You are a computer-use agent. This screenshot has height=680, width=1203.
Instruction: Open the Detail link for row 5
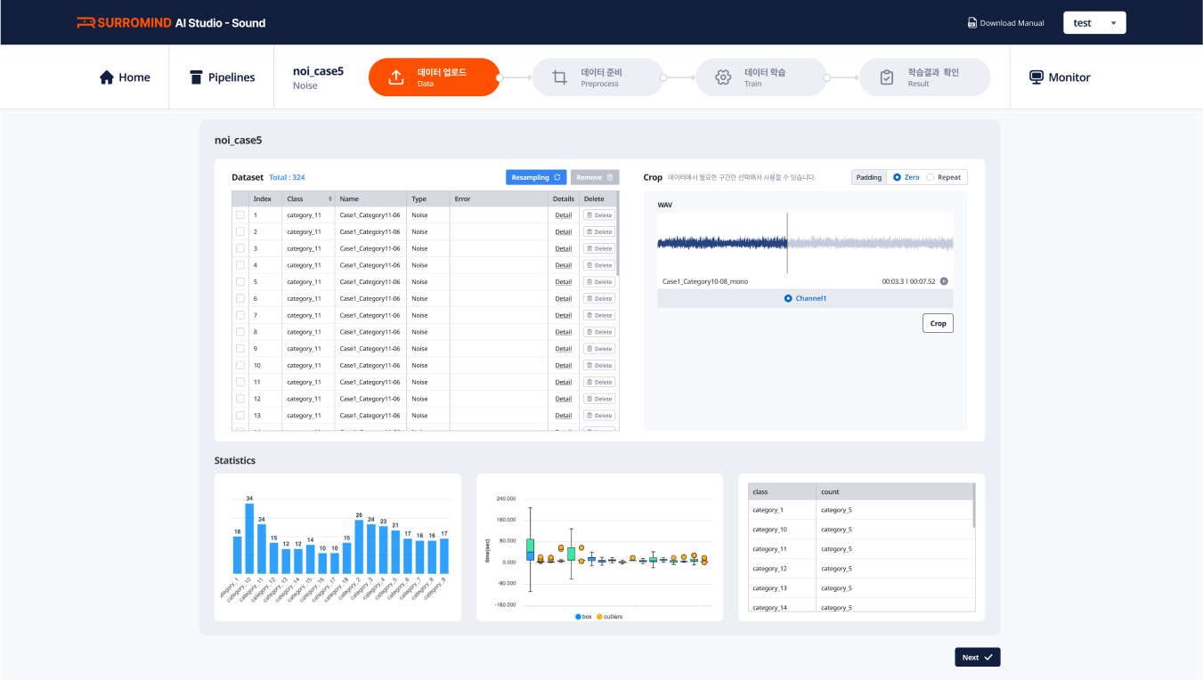(x=563, y=282)
